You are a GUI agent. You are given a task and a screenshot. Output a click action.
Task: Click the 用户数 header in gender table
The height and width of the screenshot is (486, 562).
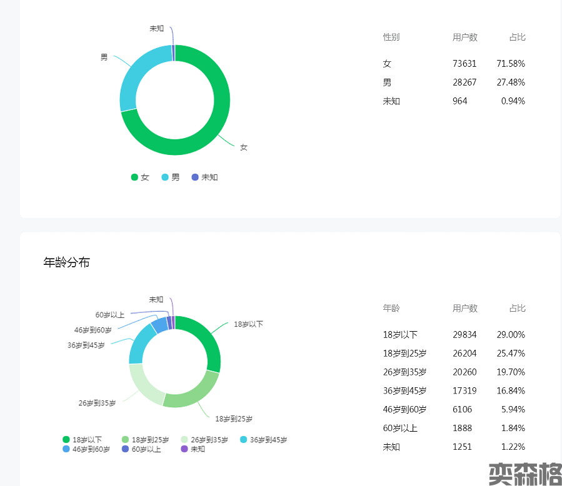click(x=464, y=37)
